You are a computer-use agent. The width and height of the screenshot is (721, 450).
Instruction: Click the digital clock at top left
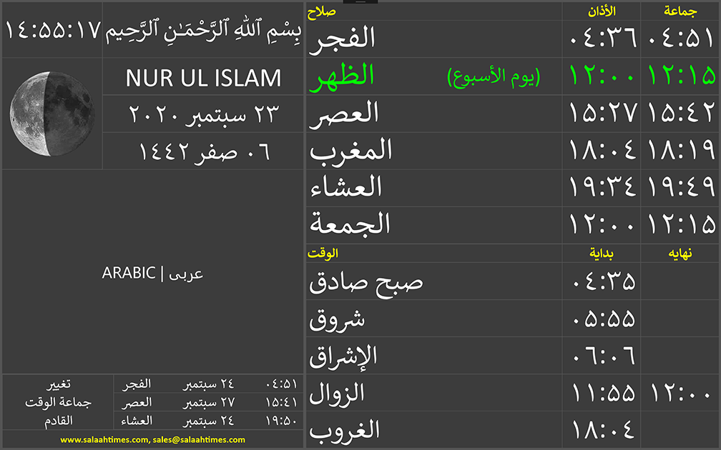tap(51, 31)
